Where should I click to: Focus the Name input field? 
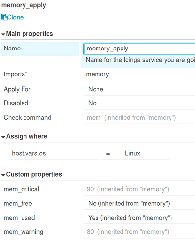[x=139, y=49]
